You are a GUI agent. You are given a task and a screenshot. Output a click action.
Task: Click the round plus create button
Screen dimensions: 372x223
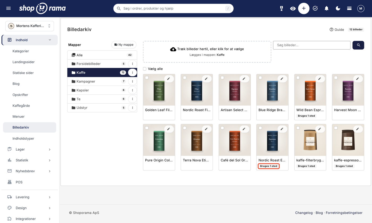pos(304,8)
